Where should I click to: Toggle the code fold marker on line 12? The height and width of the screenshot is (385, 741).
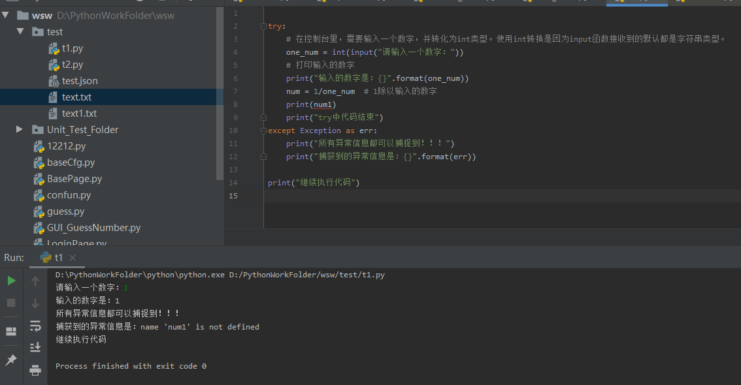(263, 156)
